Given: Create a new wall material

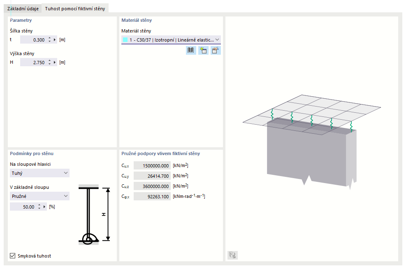Looking at the screenshot, I should point(203,50).
